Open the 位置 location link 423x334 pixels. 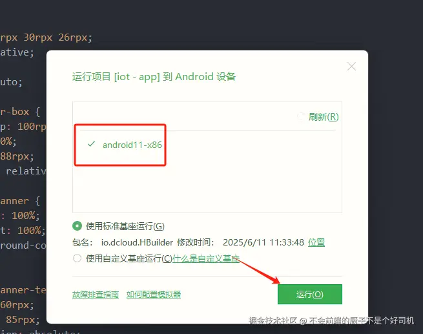[x=316, y=242]
